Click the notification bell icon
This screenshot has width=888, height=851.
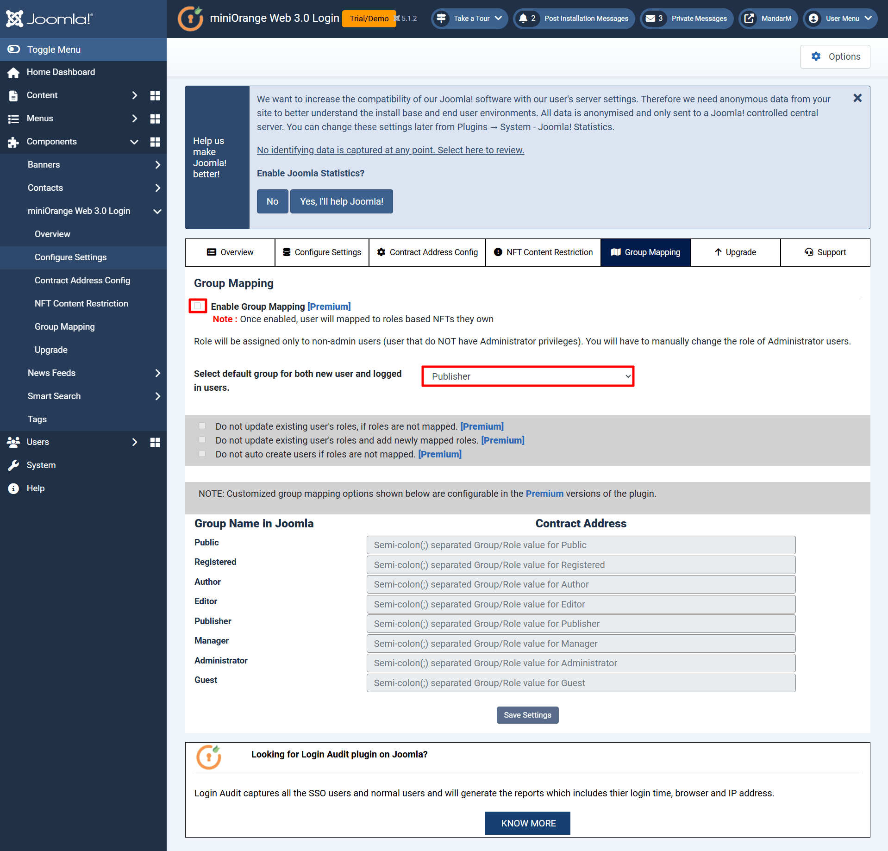pos(523,19)
